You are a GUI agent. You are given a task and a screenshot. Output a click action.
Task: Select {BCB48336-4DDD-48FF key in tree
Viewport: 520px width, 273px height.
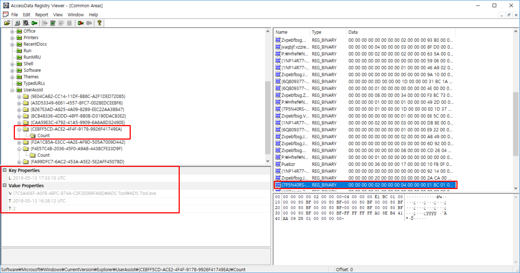click(x=78, y=116)
